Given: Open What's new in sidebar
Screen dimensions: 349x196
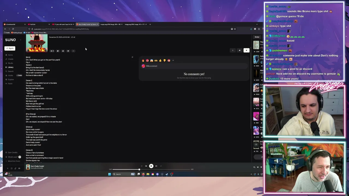Looking at the screenshot, I should (x=13, y=157).
